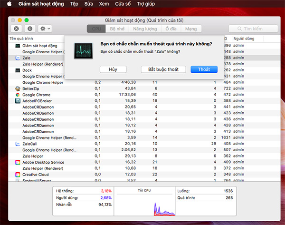Image resolution: width=285 pixels, height=225 pixels.
Task: Click the Hủy button
Action: (x=113, y=69)
